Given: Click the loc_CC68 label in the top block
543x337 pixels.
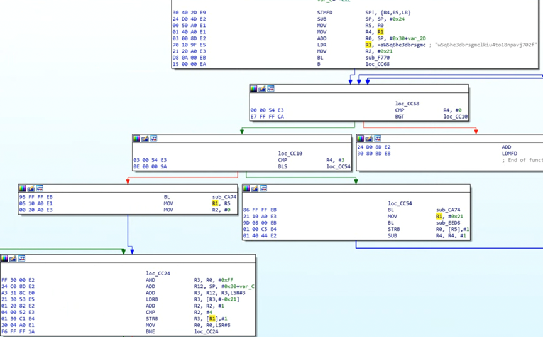Looking at the screenshot, I should pyautogui.click(x=377, y=64).
